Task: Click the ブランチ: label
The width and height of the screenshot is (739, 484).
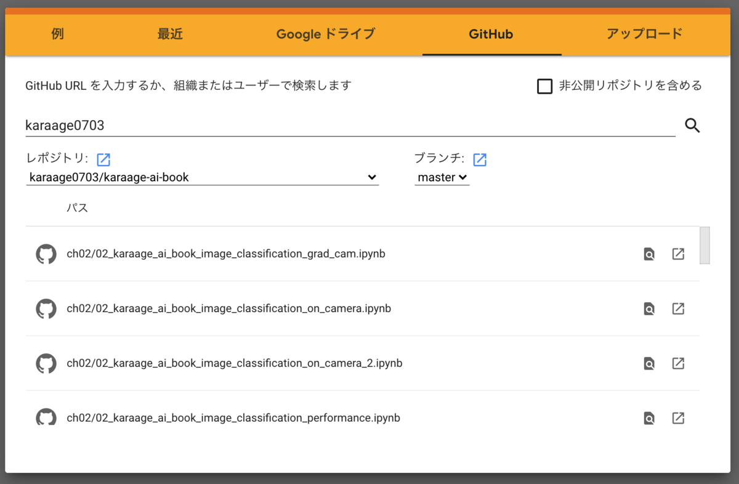Action: 440,158
